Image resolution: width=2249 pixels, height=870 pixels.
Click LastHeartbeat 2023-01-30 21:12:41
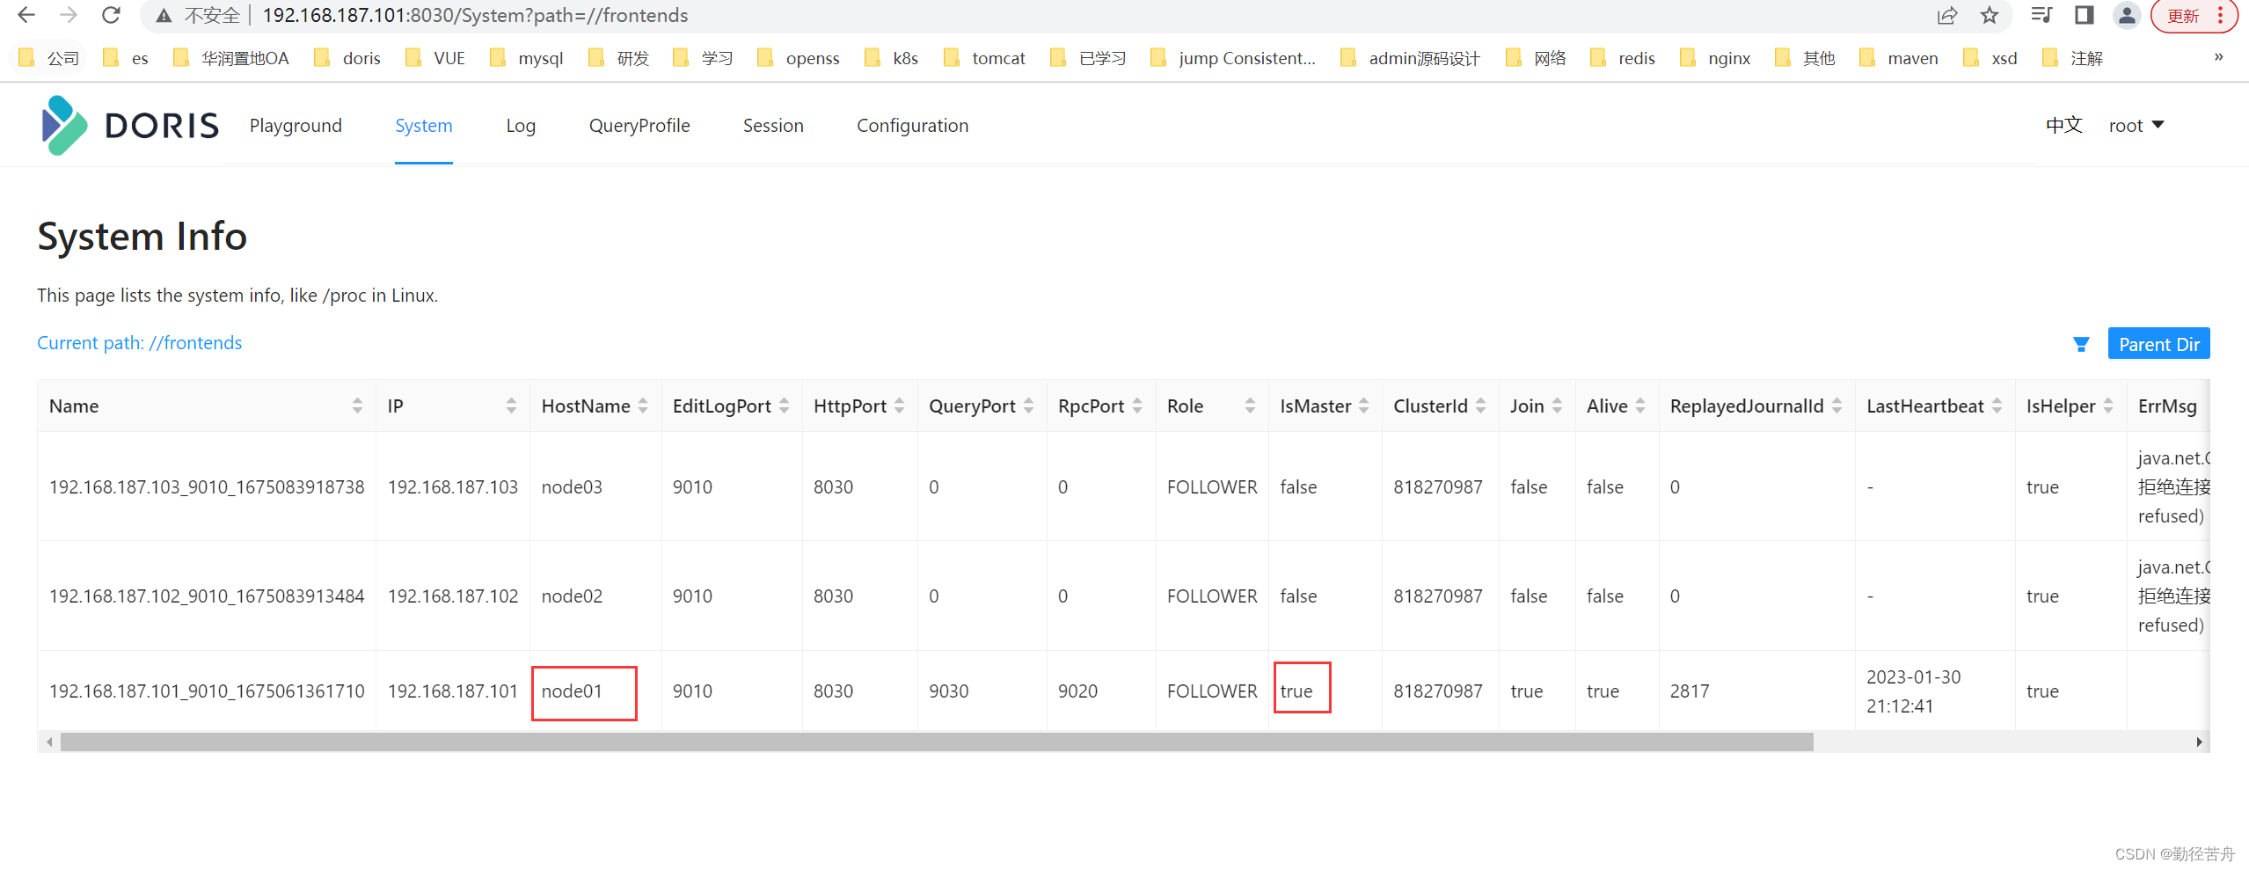(x=1914, y=691)
